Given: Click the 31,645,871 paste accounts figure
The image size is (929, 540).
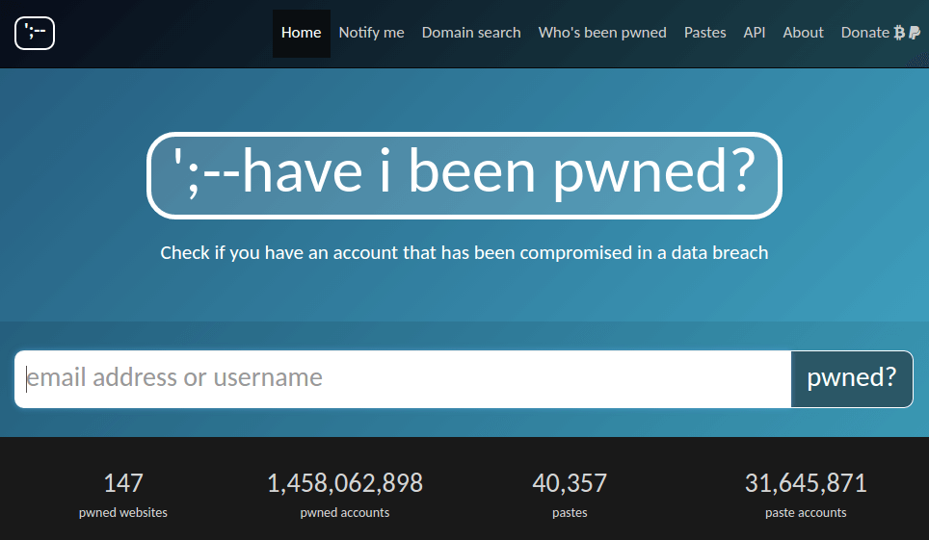Looking at the screenshot, I should (x=806, y=483).
